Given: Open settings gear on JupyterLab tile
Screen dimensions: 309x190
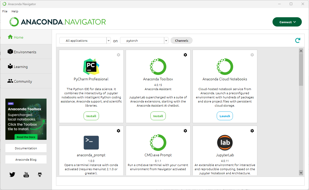Looking at the screenshot, I should click(252, 131).
